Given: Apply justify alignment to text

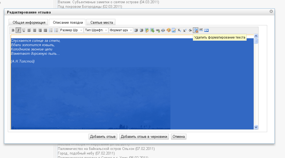Looking at the screenshot, I should tap(45, 30).
